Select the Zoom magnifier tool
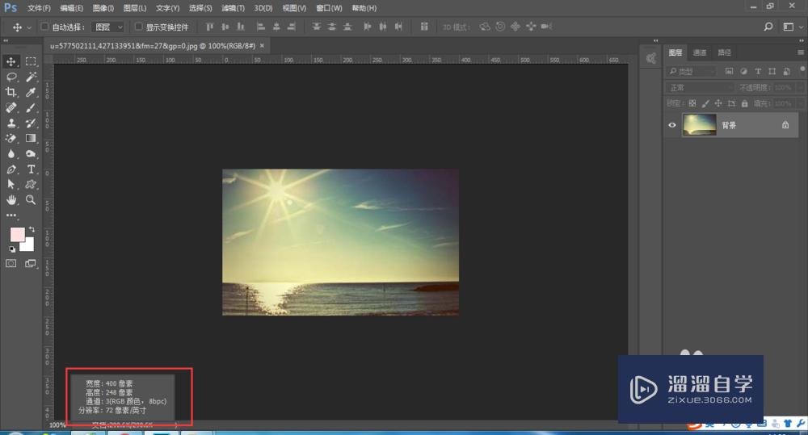This screenshot has width=808, height=435. click(x=32, y=199)
